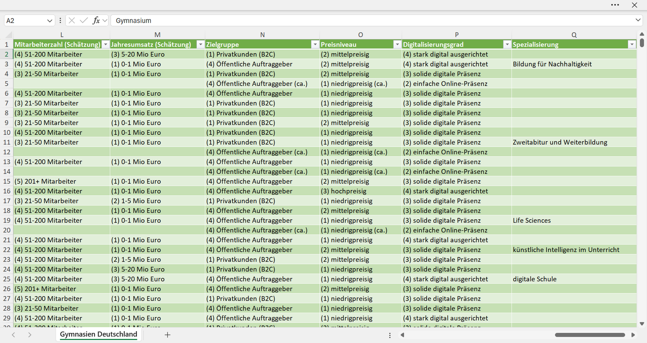Image resolution: width=647 pixels, height=343 pixels.
Task: Select (5) 201+ Mitarbeiter in row 15
Action: point(62,182)
